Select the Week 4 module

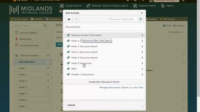[x=32, y=87]
